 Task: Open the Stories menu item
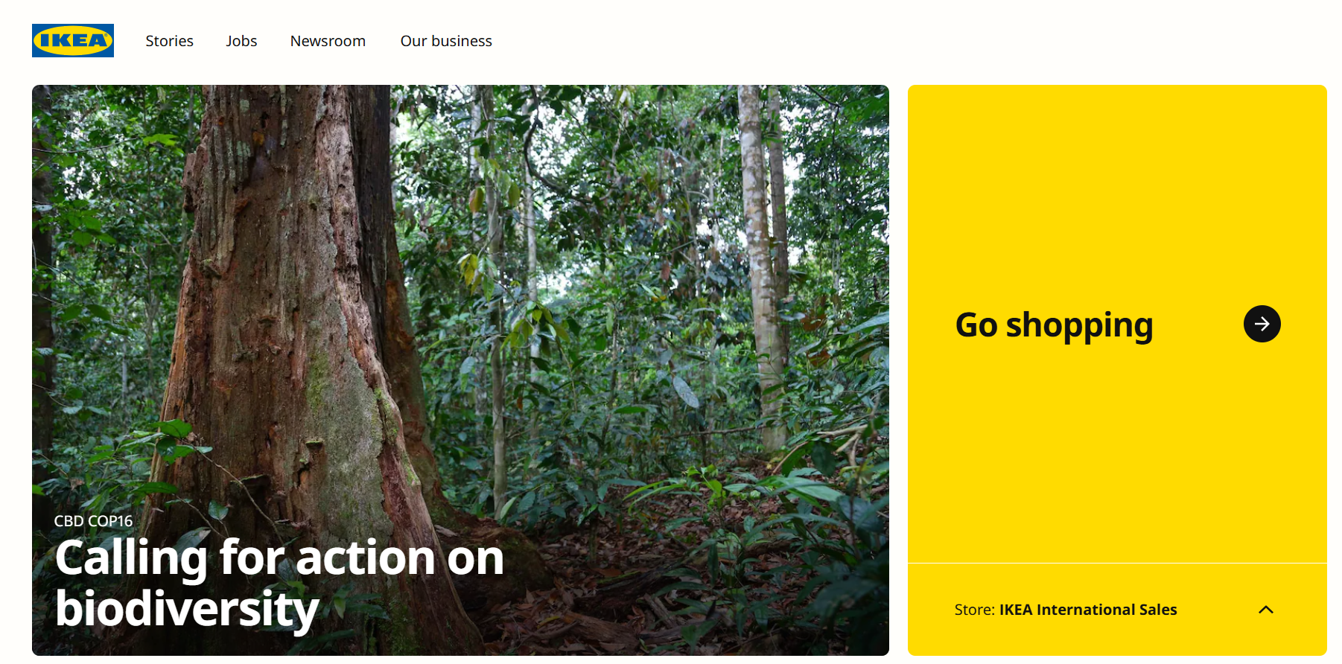169,41
